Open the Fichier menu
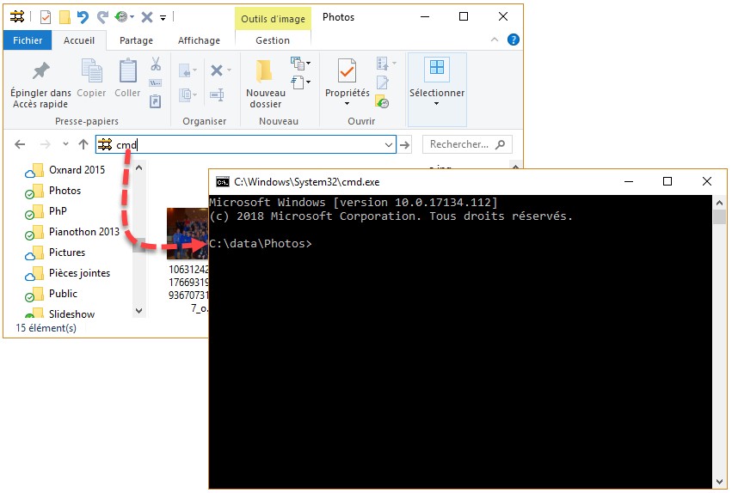732x493 pixels. pyautogui.click(x=28, y=40)
